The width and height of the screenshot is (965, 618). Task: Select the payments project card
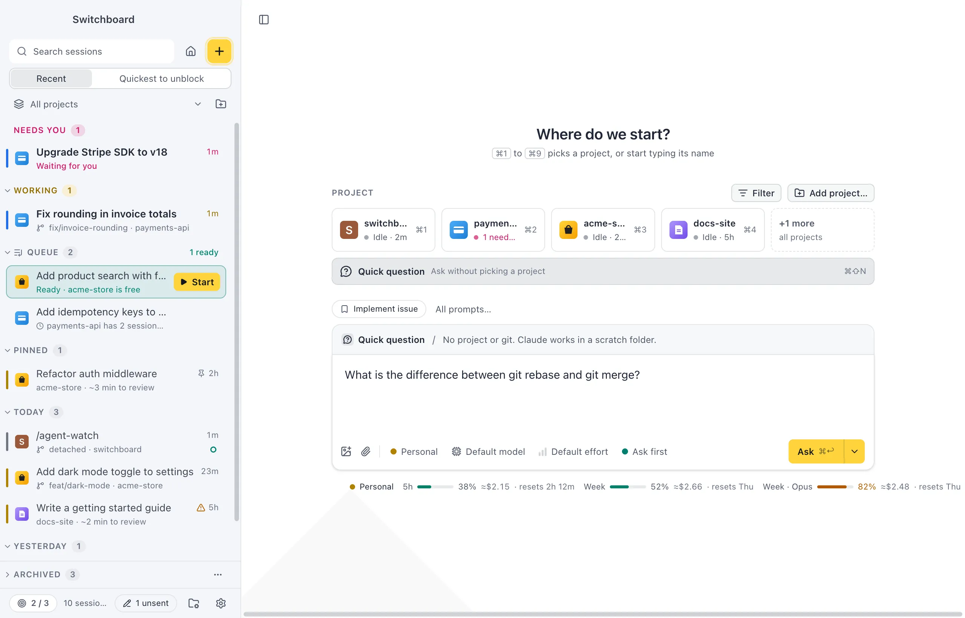[493, 230]
